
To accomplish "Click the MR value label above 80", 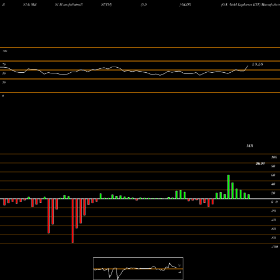I will pos(260,164).
